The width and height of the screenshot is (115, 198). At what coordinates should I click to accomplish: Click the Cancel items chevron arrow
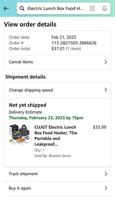click(106, 62)
